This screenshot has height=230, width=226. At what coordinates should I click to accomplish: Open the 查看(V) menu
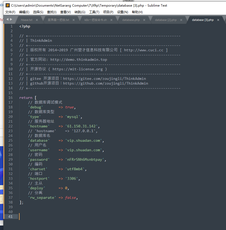(65, 12)
